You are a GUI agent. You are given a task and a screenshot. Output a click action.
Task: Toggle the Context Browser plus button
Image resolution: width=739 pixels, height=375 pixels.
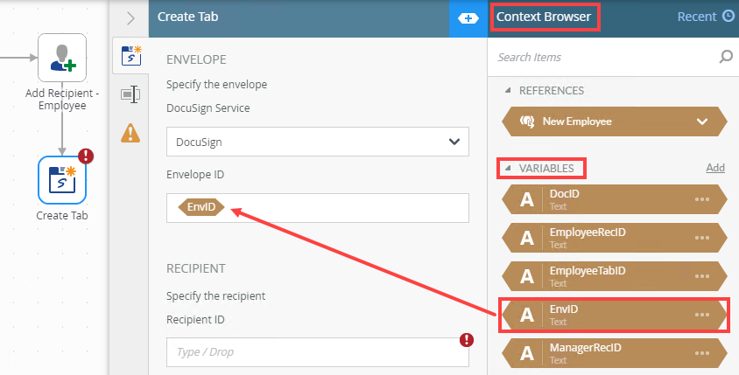click(x=468, y=17)
